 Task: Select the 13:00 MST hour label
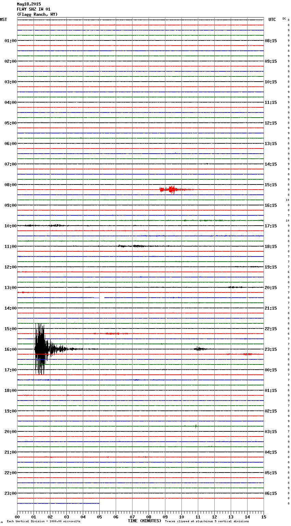click(x=10, y=288)
